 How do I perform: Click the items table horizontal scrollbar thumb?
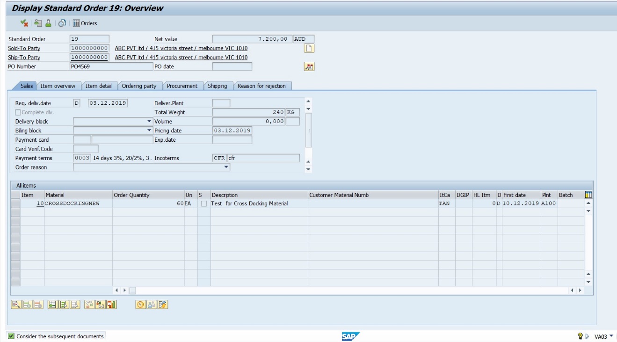[132, 291]
